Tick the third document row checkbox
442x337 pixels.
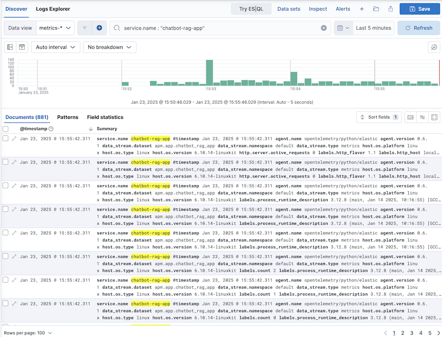click(6, 186)
